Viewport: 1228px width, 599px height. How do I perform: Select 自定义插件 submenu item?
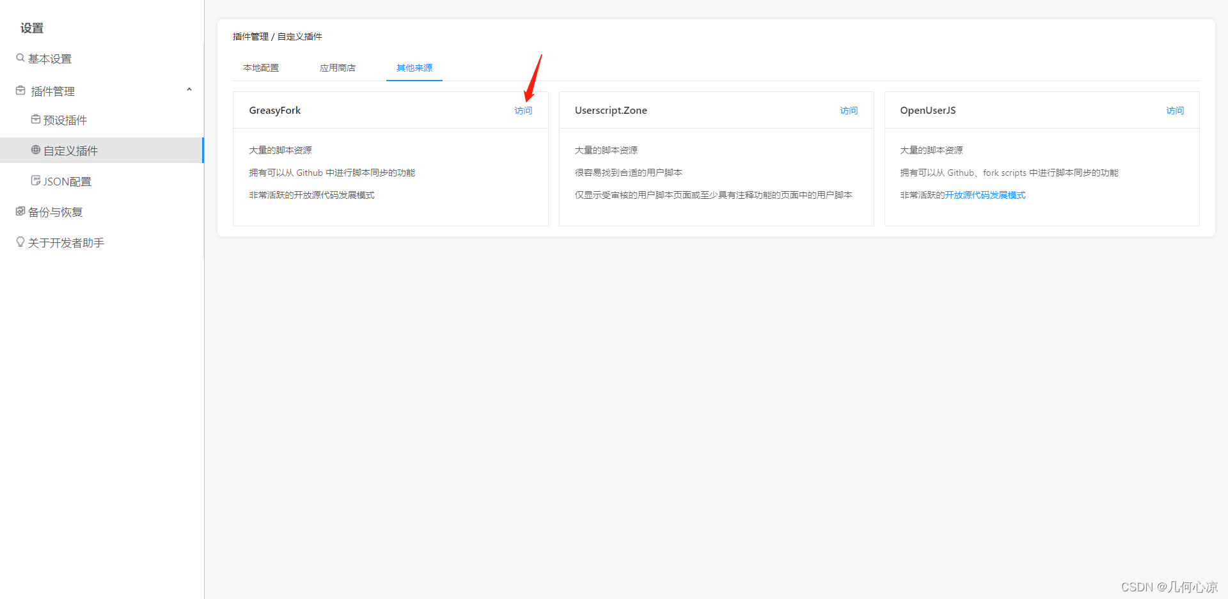tap(102, 150)
